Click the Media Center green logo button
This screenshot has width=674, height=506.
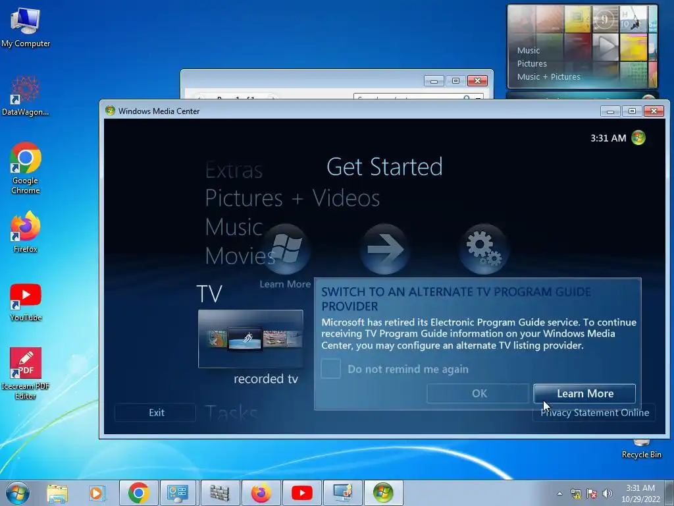(x=638, y=138)
